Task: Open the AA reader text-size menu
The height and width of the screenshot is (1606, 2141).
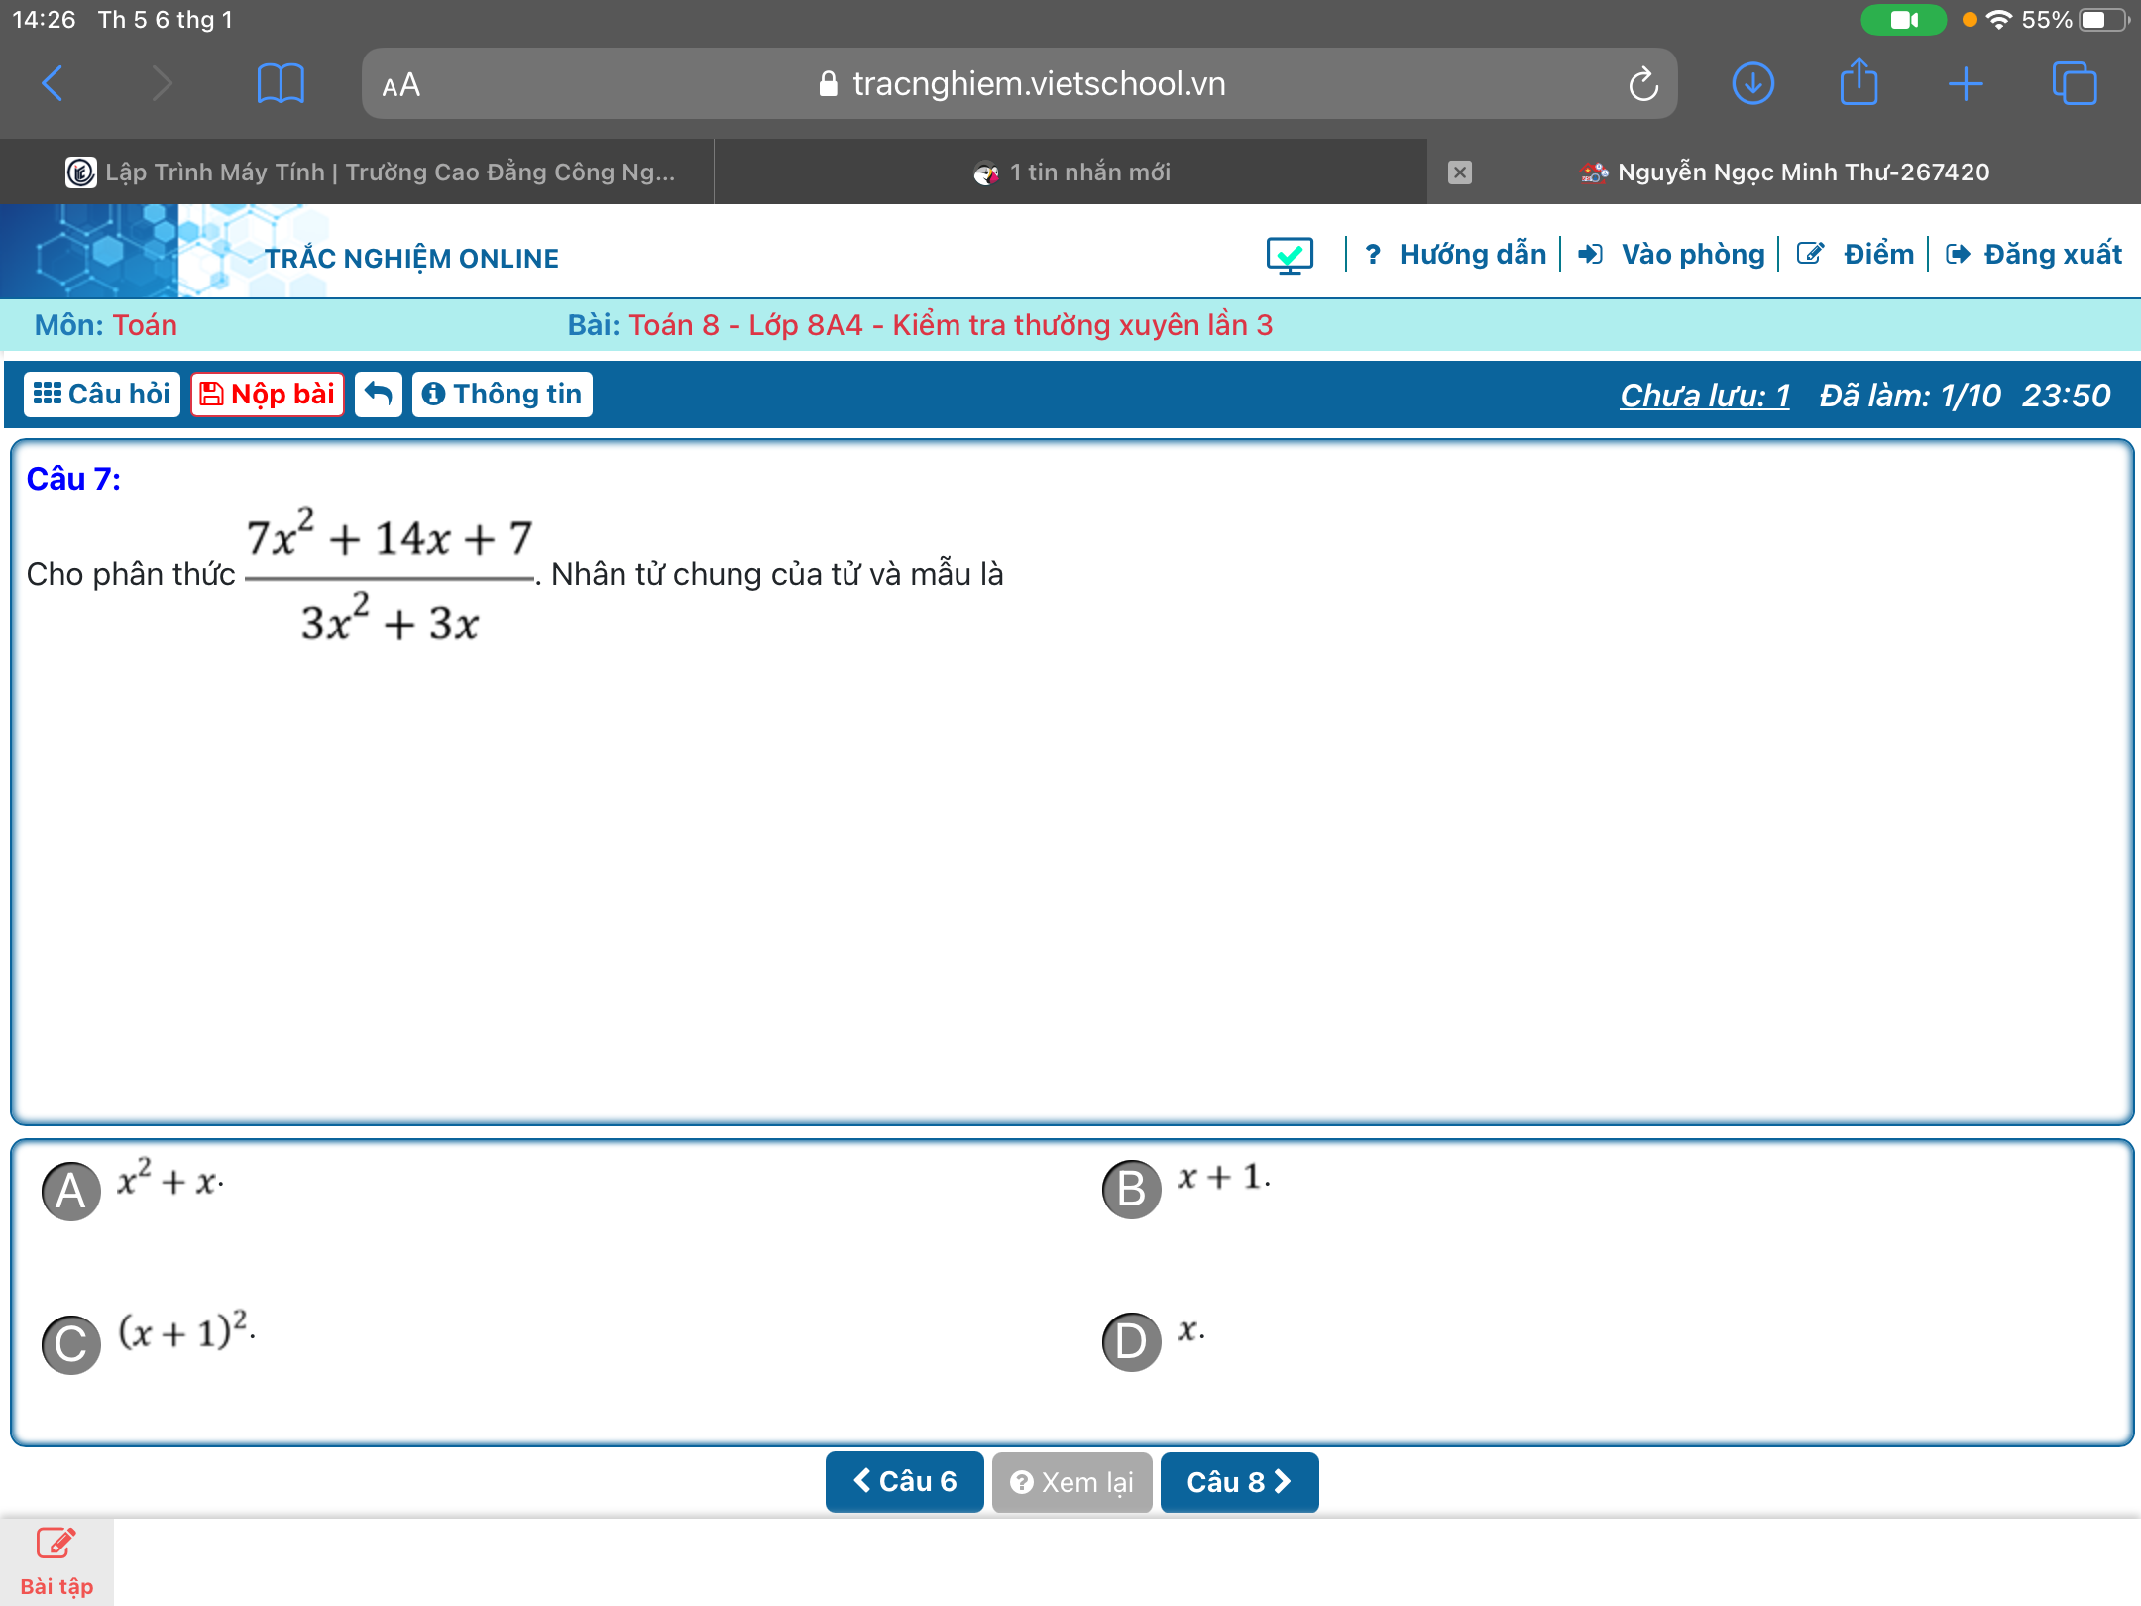Action: tap(401, 85)
